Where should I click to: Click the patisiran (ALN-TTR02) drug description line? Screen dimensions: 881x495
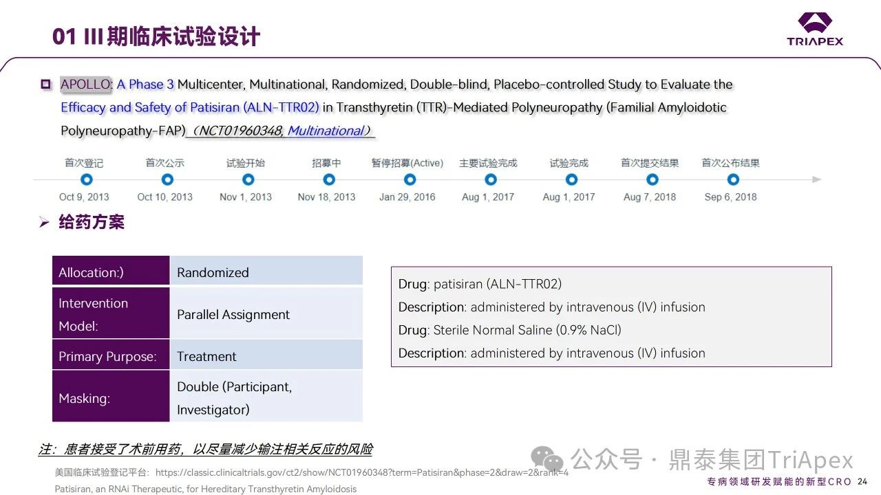coord(480,284)
